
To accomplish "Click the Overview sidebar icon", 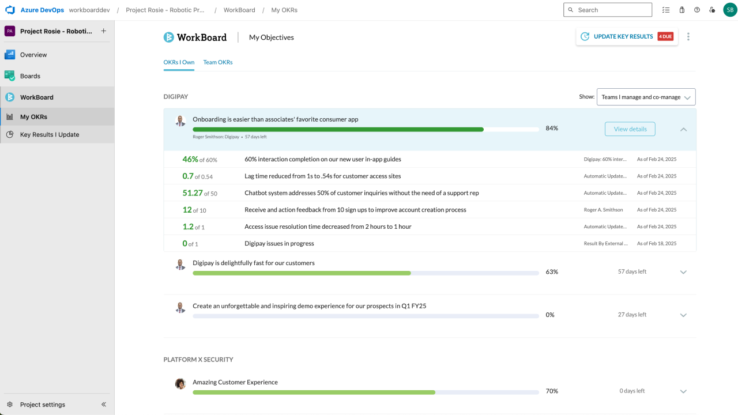I will tap(10, 55).
